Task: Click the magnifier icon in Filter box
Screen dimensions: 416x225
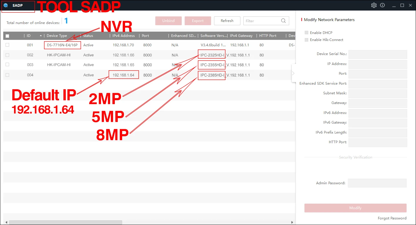Action: (x=283, y=21)
